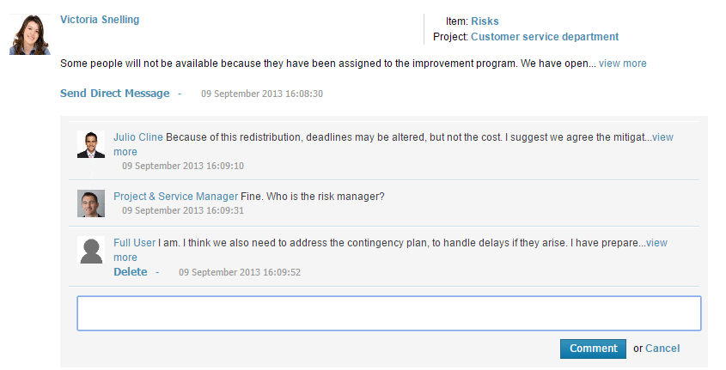Open the Julio Cline name link

tap(138, 137)
